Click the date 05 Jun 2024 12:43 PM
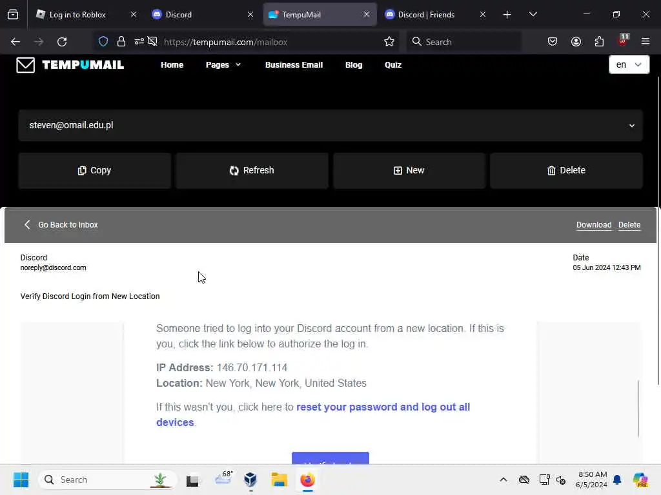661x495 pixels. [606, 267]
